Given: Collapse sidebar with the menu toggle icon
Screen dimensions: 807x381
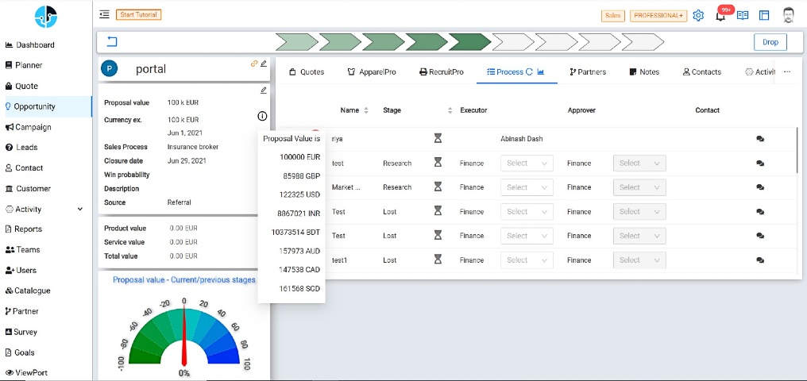Looking at the screenshot, I should pyautogui.click(x=105, y=14).
